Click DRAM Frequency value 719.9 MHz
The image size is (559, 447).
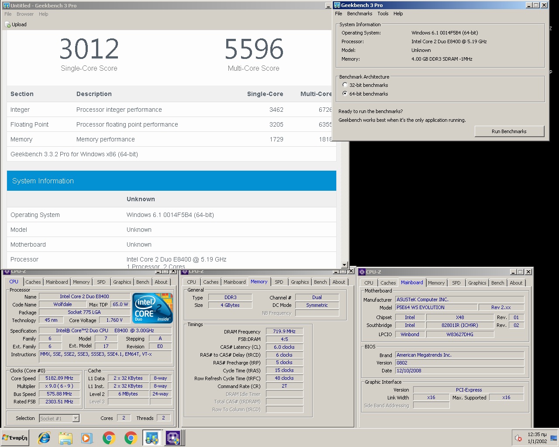284,331
